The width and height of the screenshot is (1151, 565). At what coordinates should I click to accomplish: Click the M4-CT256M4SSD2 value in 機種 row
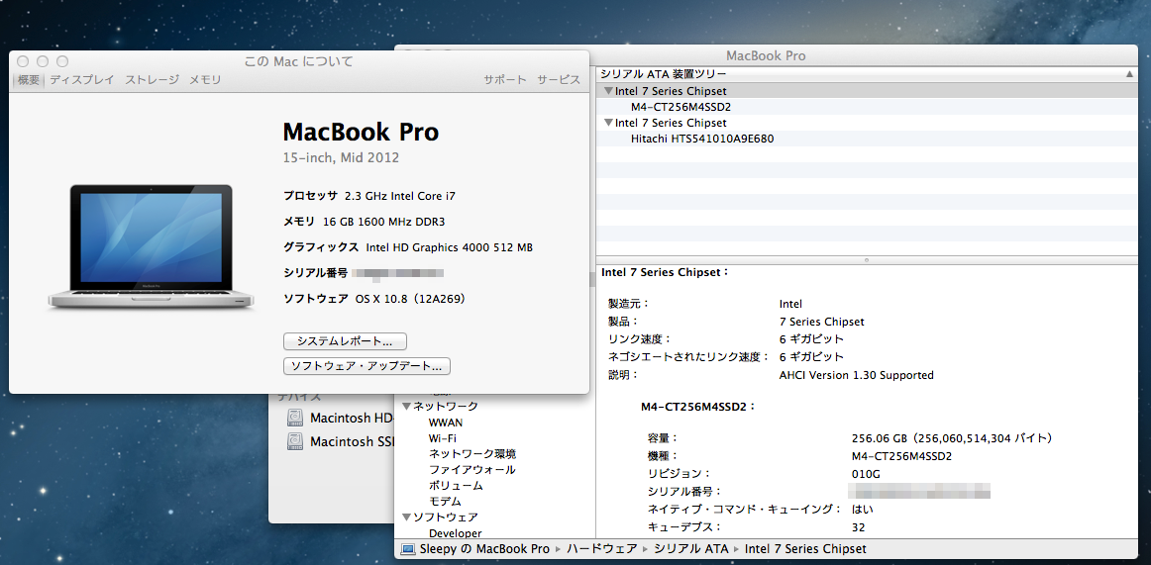coord(901,456)
